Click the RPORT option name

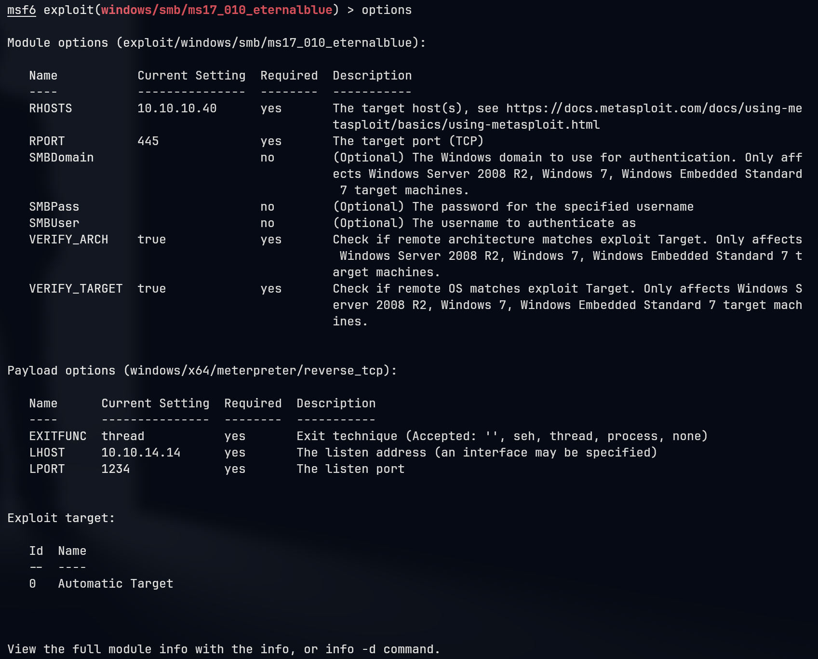(47, 141)
